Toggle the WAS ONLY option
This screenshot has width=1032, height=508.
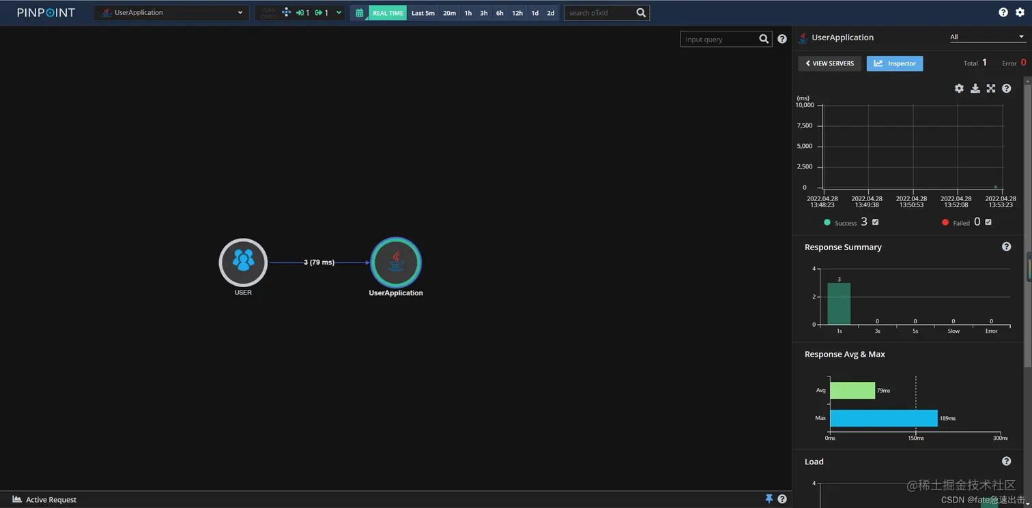pyautogui.click(x=268, y=13)
